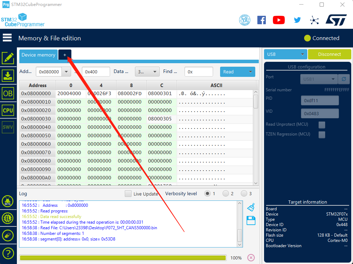The width and height of the screenshot is (353, 264).
Task: Select verbosity level 3 radio button
Action: [244, 193]
